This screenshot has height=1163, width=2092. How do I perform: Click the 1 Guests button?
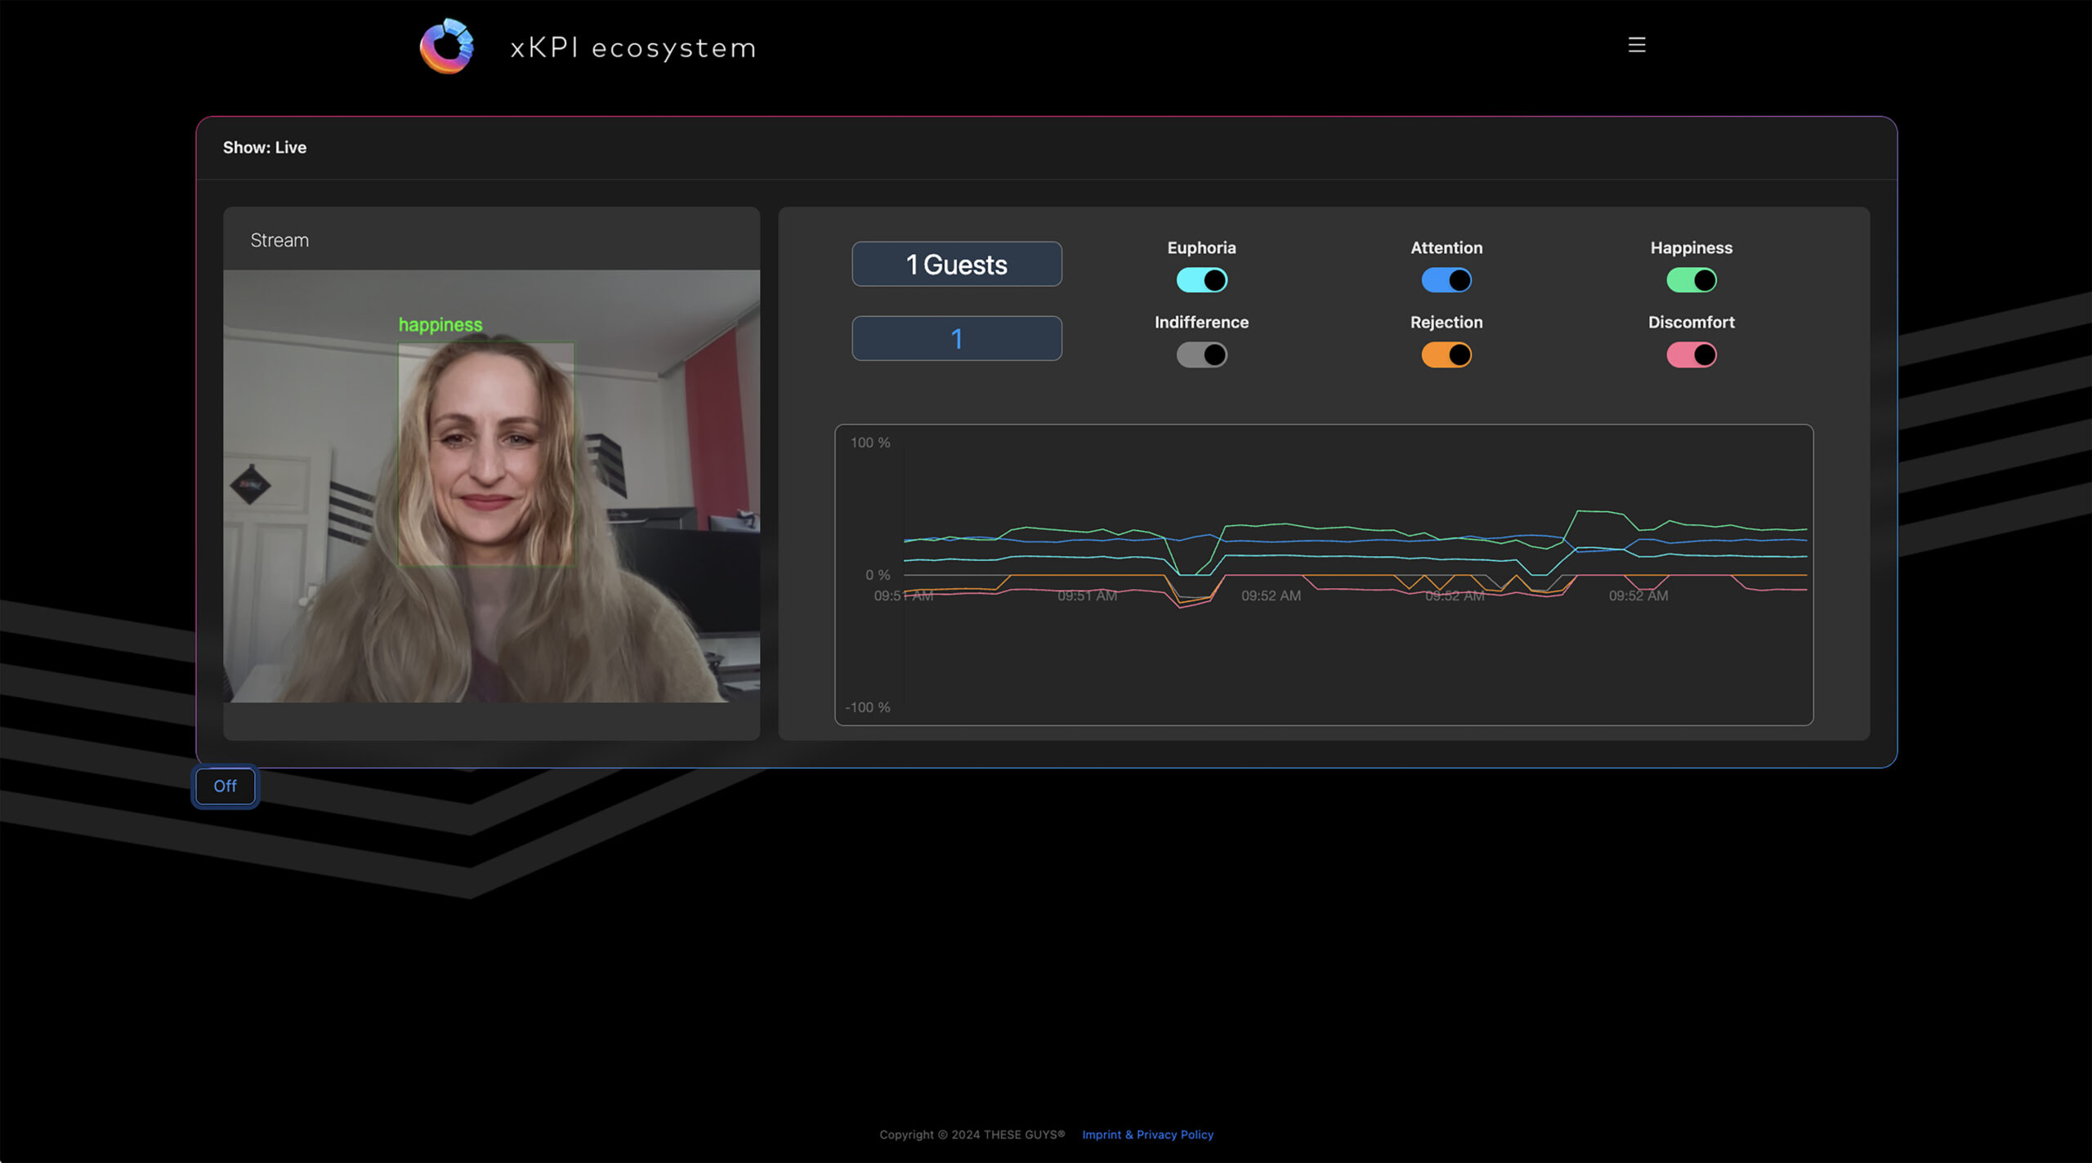pyautogui.click(x=956, y=264)
